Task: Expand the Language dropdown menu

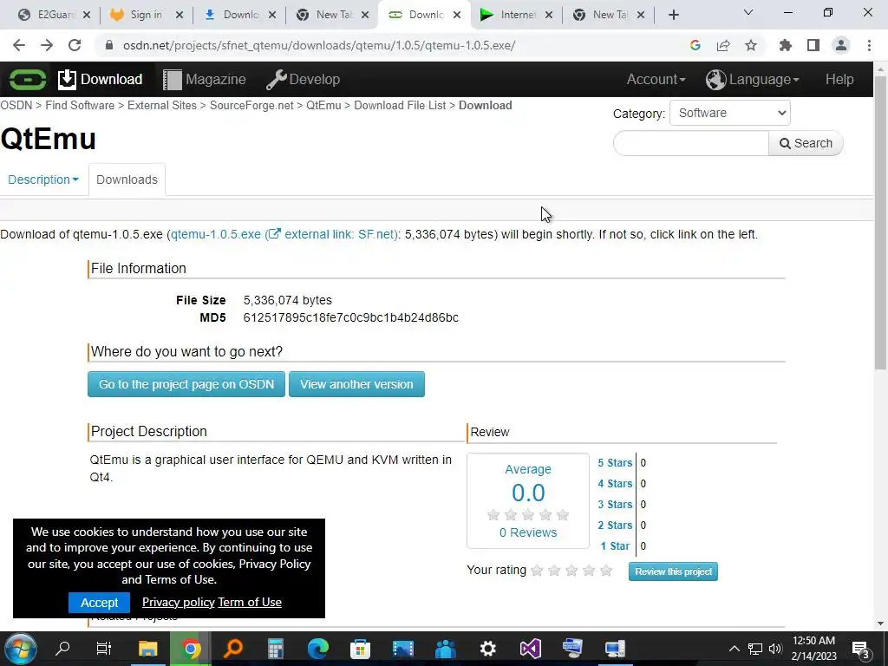Action: click(x=753, y=79)
